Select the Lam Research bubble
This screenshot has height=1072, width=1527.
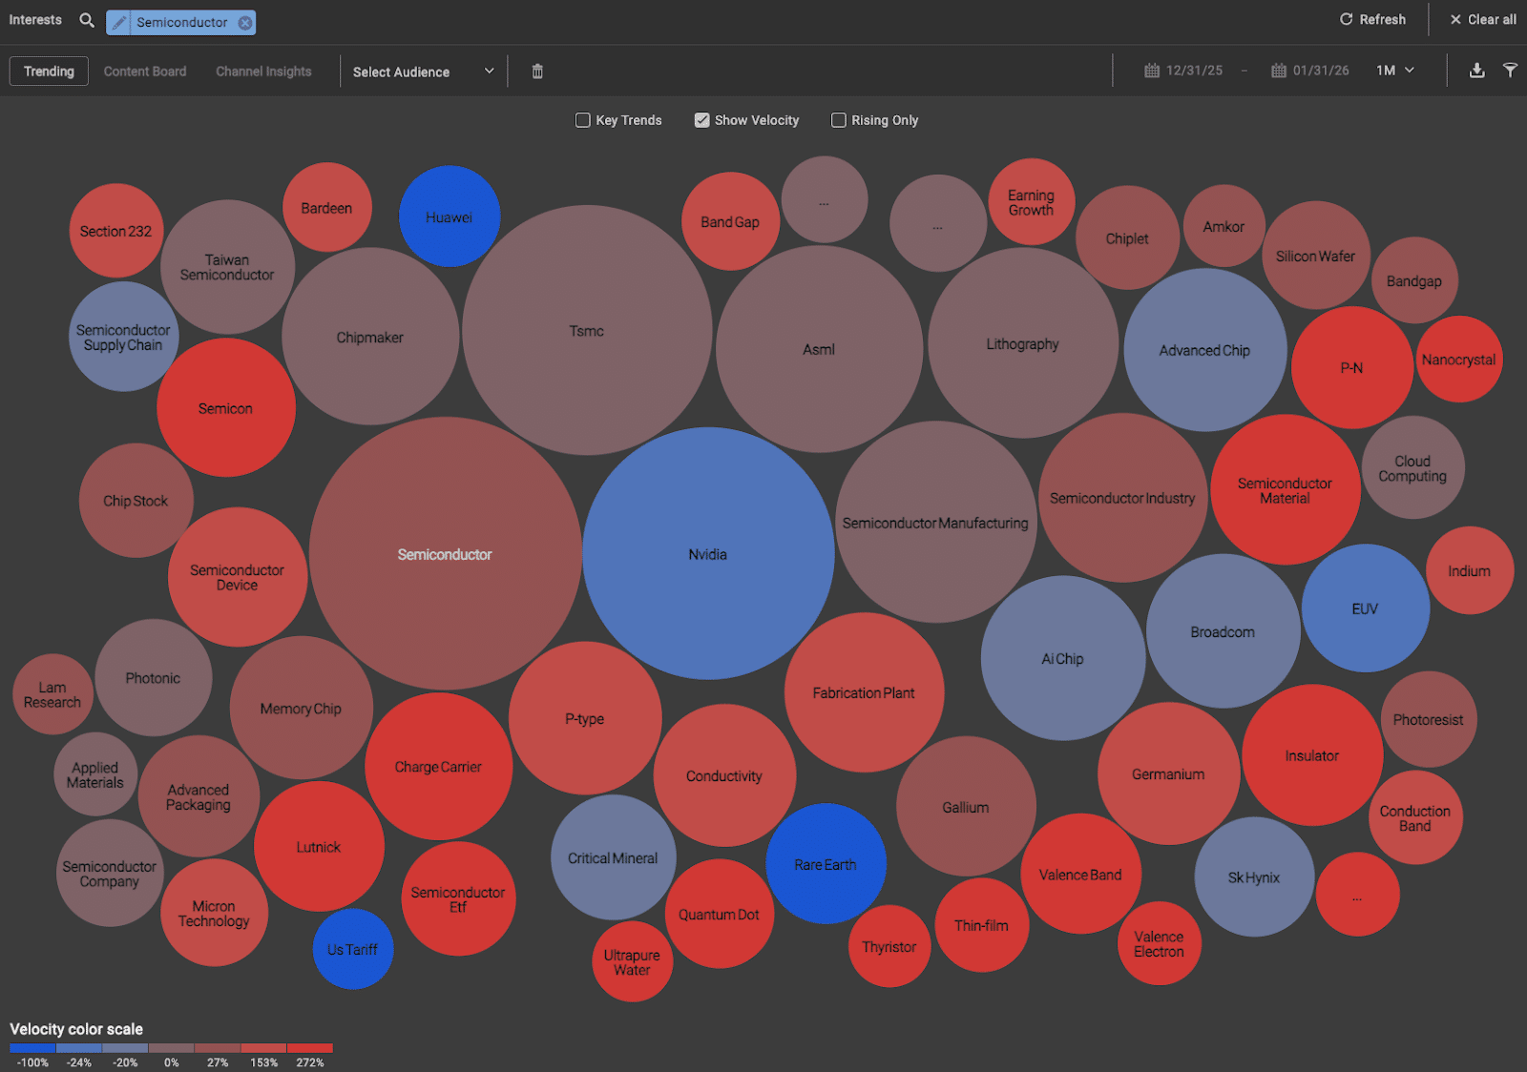click(53, 694)
